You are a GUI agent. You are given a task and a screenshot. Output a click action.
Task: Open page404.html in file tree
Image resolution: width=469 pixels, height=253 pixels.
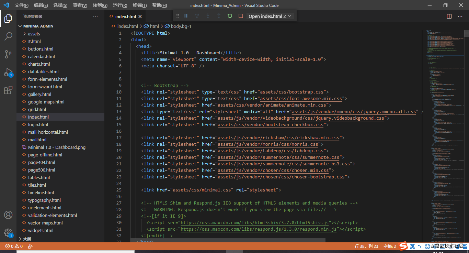click(x=42, y=162)
